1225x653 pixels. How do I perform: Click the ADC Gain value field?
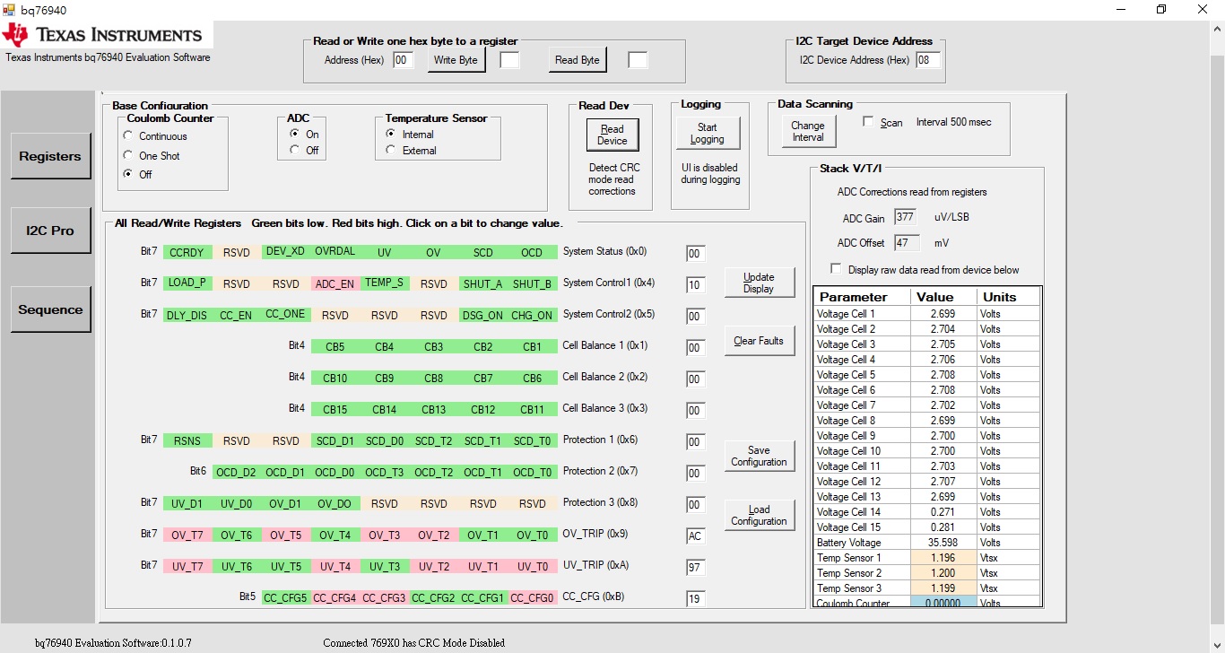[906, 217]
